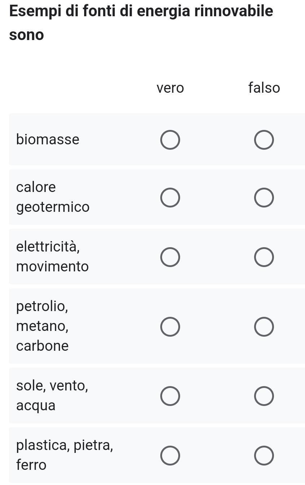The height and width of the screenshot is (485, 305).
Task: Click the question title about energia rinnovabile
Action: click(x=141, y=23)
